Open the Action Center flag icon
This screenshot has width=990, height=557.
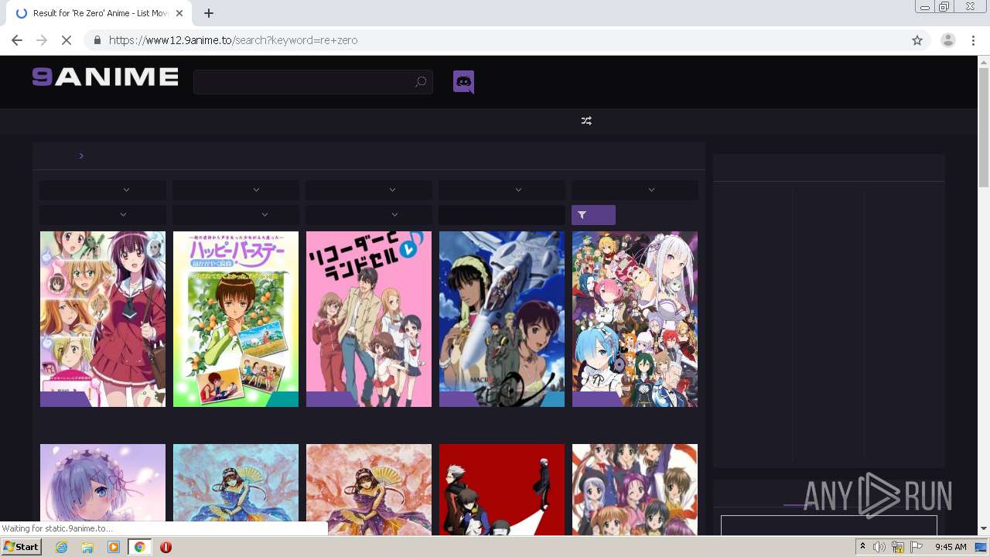pos(917,547)
